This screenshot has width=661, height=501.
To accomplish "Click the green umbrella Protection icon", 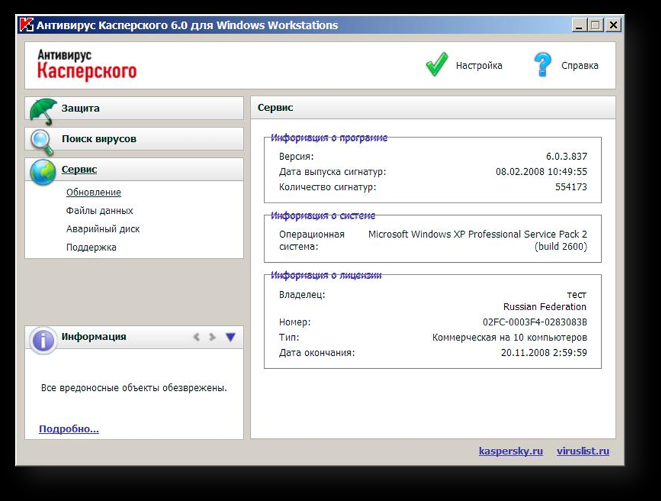I will [43, 111].
